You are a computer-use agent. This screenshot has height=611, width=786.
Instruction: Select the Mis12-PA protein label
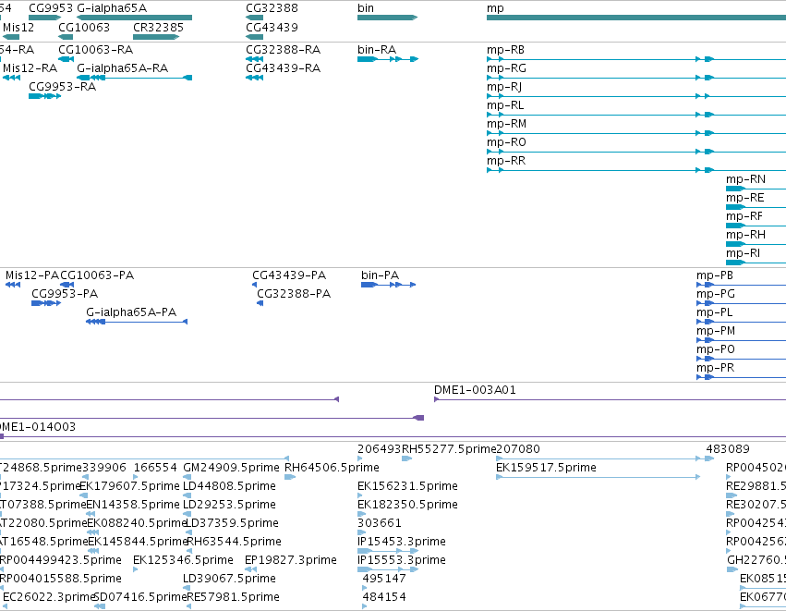(x=32, y=275)
